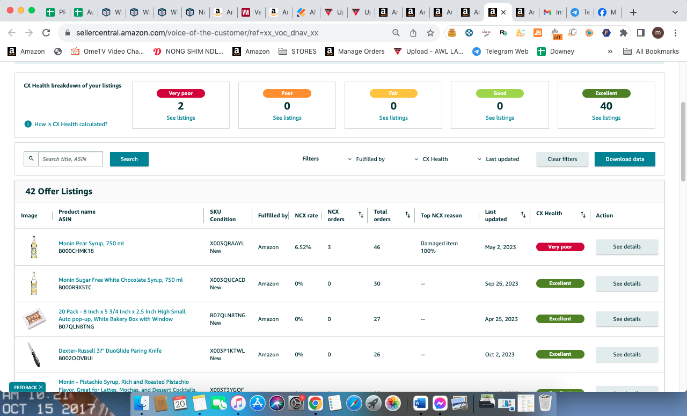Toggle the Chrome side panel icon
The height and width of the screenshot is (416, 687).
640,33
